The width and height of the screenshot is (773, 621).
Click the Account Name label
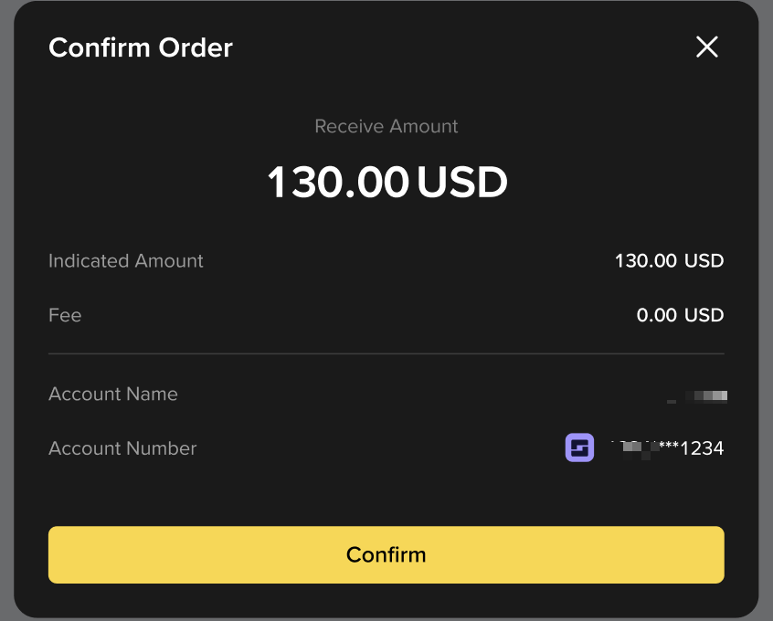[113, 394]
